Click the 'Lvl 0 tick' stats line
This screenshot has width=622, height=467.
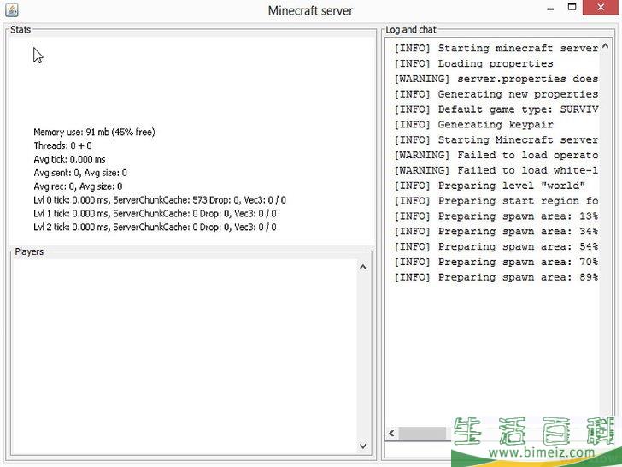click(160, 200)
